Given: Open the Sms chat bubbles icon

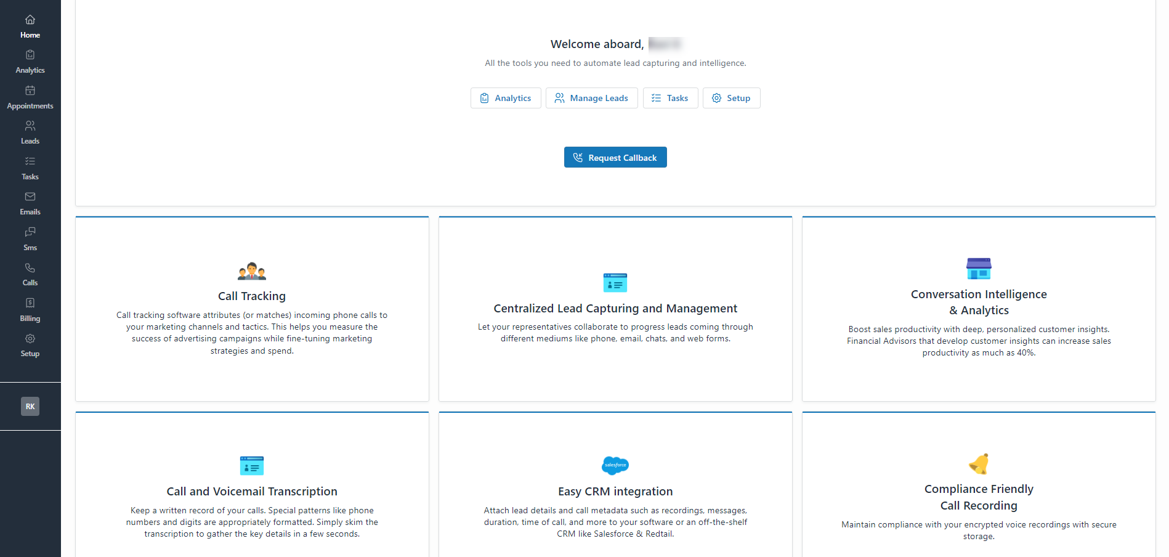Looking at the screenshot, I should point(30,232).
